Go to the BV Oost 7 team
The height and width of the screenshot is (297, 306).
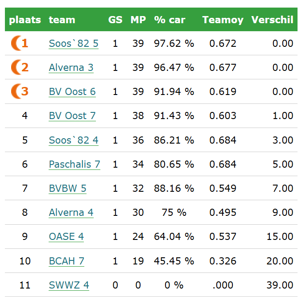click(x=72, y=116)
